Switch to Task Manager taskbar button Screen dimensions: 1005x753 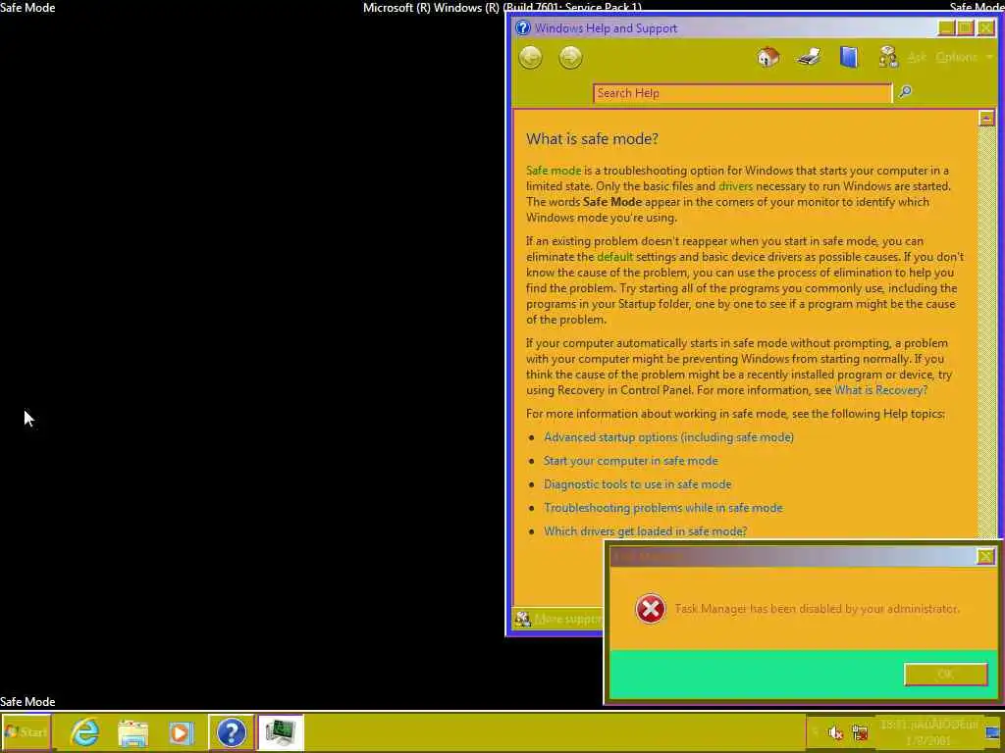tap(281, 731)
